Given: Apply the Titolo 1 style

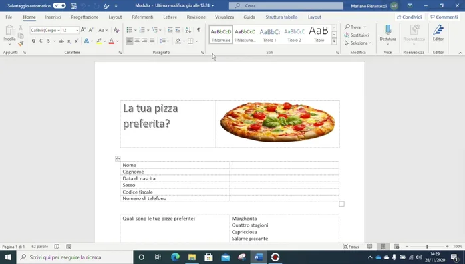Looking at the screenshot, I should 269,35.
